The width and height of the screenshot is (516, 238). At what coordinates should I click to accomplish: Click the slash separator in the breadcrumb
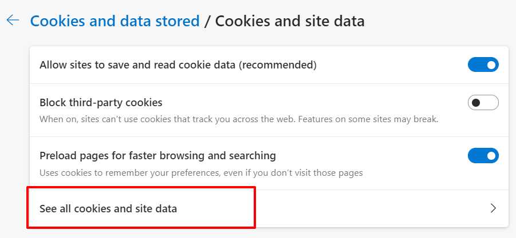[207, 22]
